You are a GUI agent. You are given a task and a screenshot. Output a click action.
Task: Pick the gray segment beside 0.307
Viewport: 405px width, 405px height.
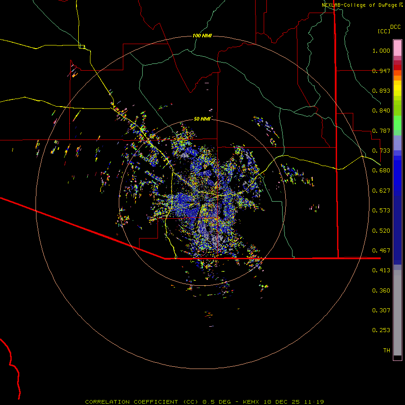pos(397,313)
